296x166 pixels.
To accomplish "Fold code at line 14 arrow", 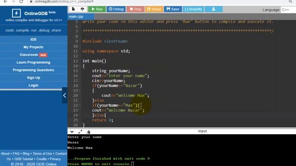I will pyautogui.click(x=80, y=66).
